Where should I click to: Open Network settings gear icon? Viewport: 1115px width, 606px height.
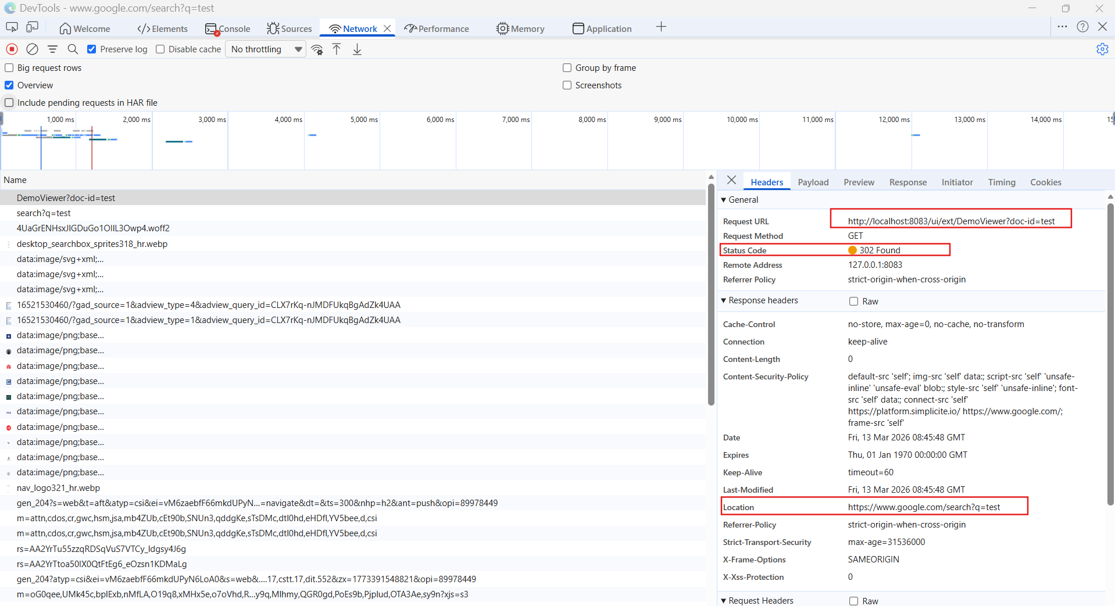click(1102, 49)
